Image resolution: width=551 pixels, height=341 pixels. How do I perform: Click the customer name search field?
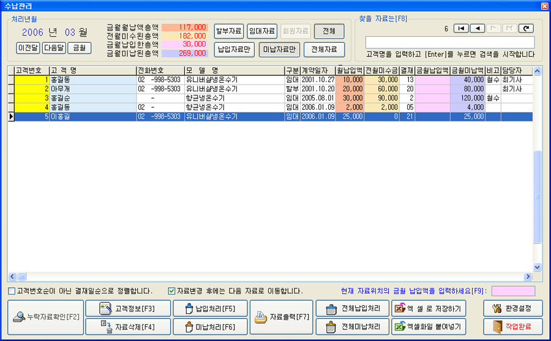[450, 42]
